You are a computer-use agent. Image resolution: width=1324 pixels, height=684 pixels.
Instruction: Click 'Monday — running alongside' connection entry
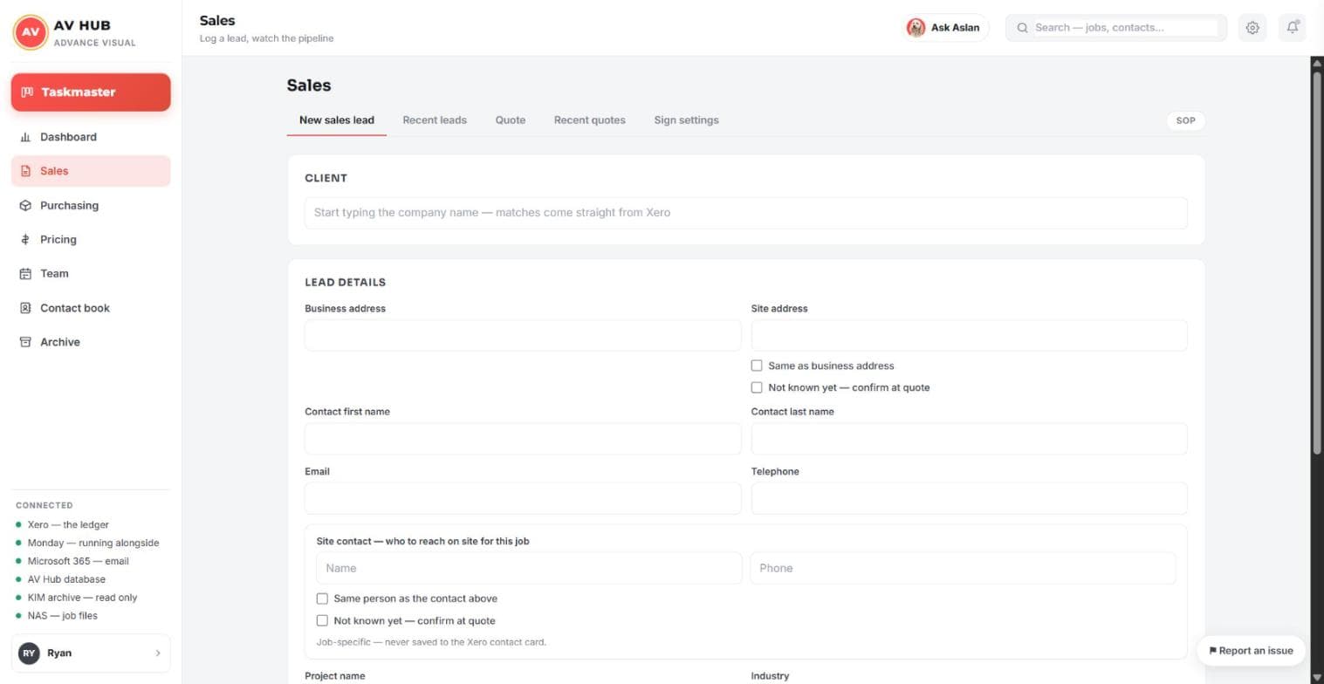pos(87,544)
